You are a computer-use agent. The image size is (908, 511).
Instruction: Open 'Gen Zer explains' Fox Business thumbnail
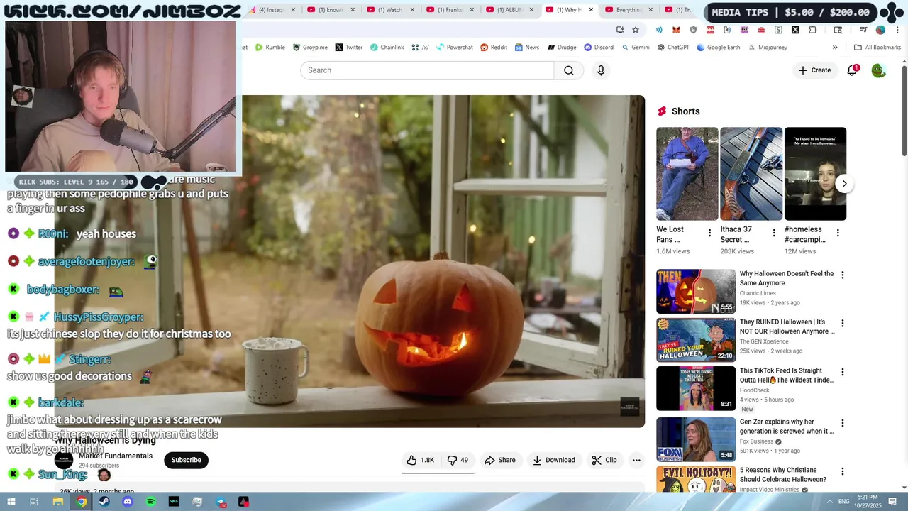696,439
